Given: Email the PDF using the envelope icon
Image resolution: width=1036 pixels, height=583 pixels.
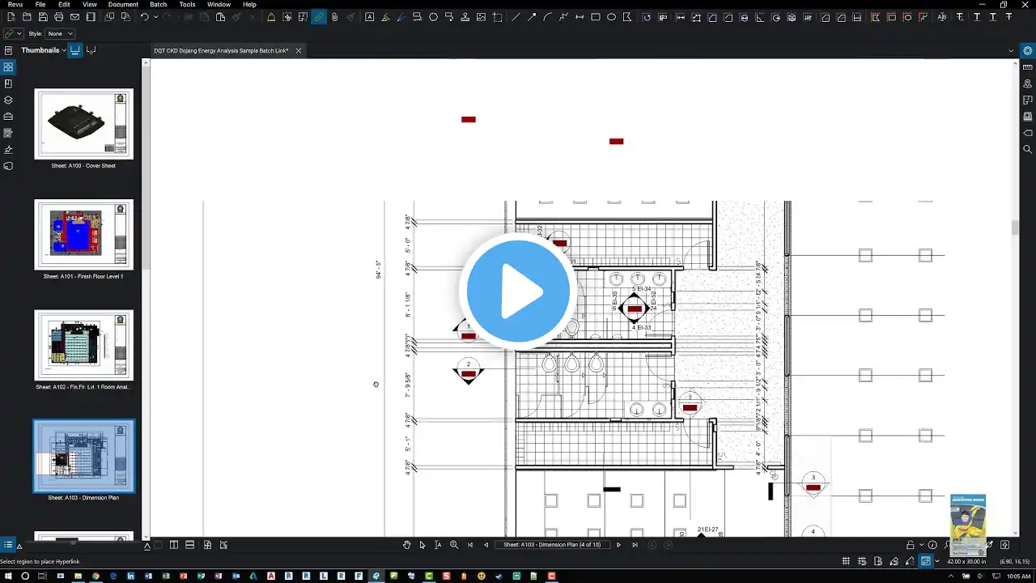Looking at the screenshot, I should pyautogui.click(x=74, y=17).
